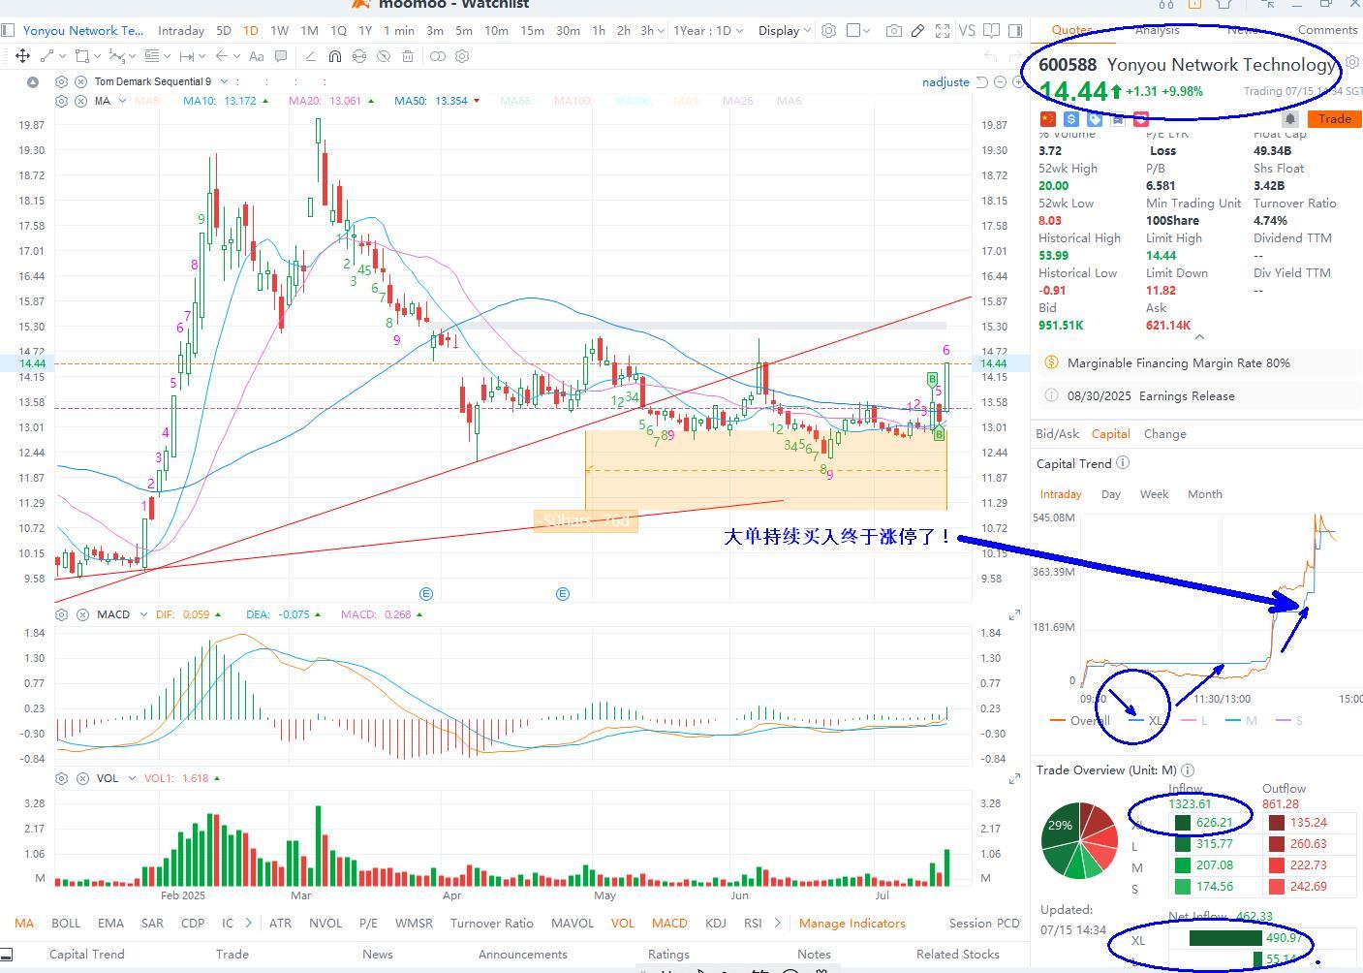Image resolution: width=1363 pixels, height=973 pixels.
Task: Switch chart to 15m interval
Action: [532, 31]
